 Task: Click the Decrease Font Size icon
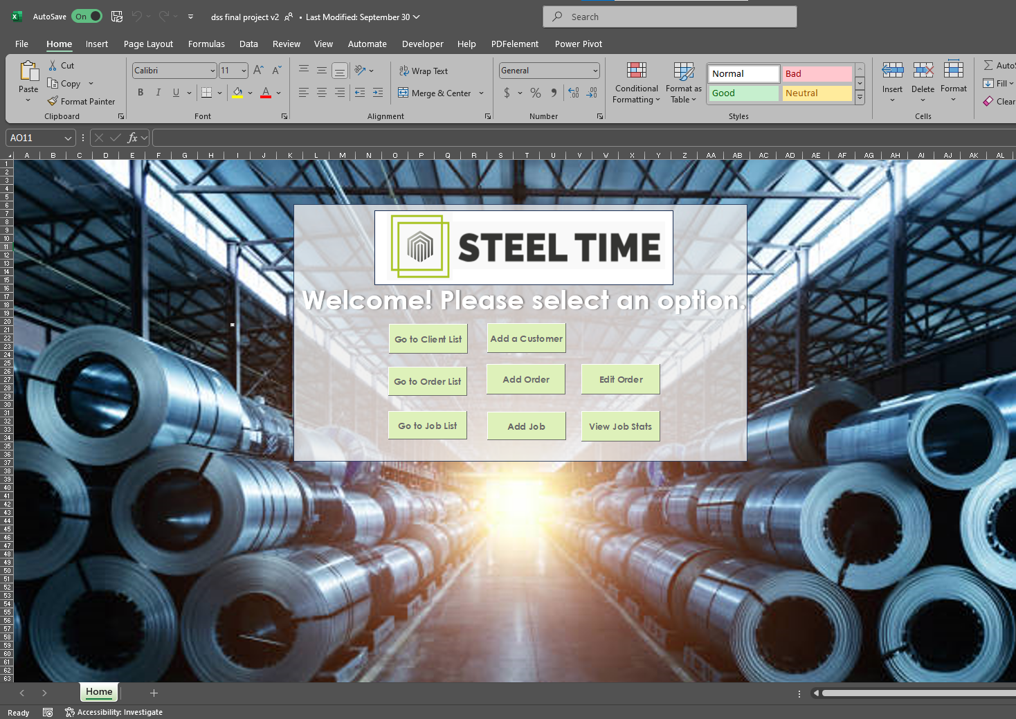tap(277, 71)
